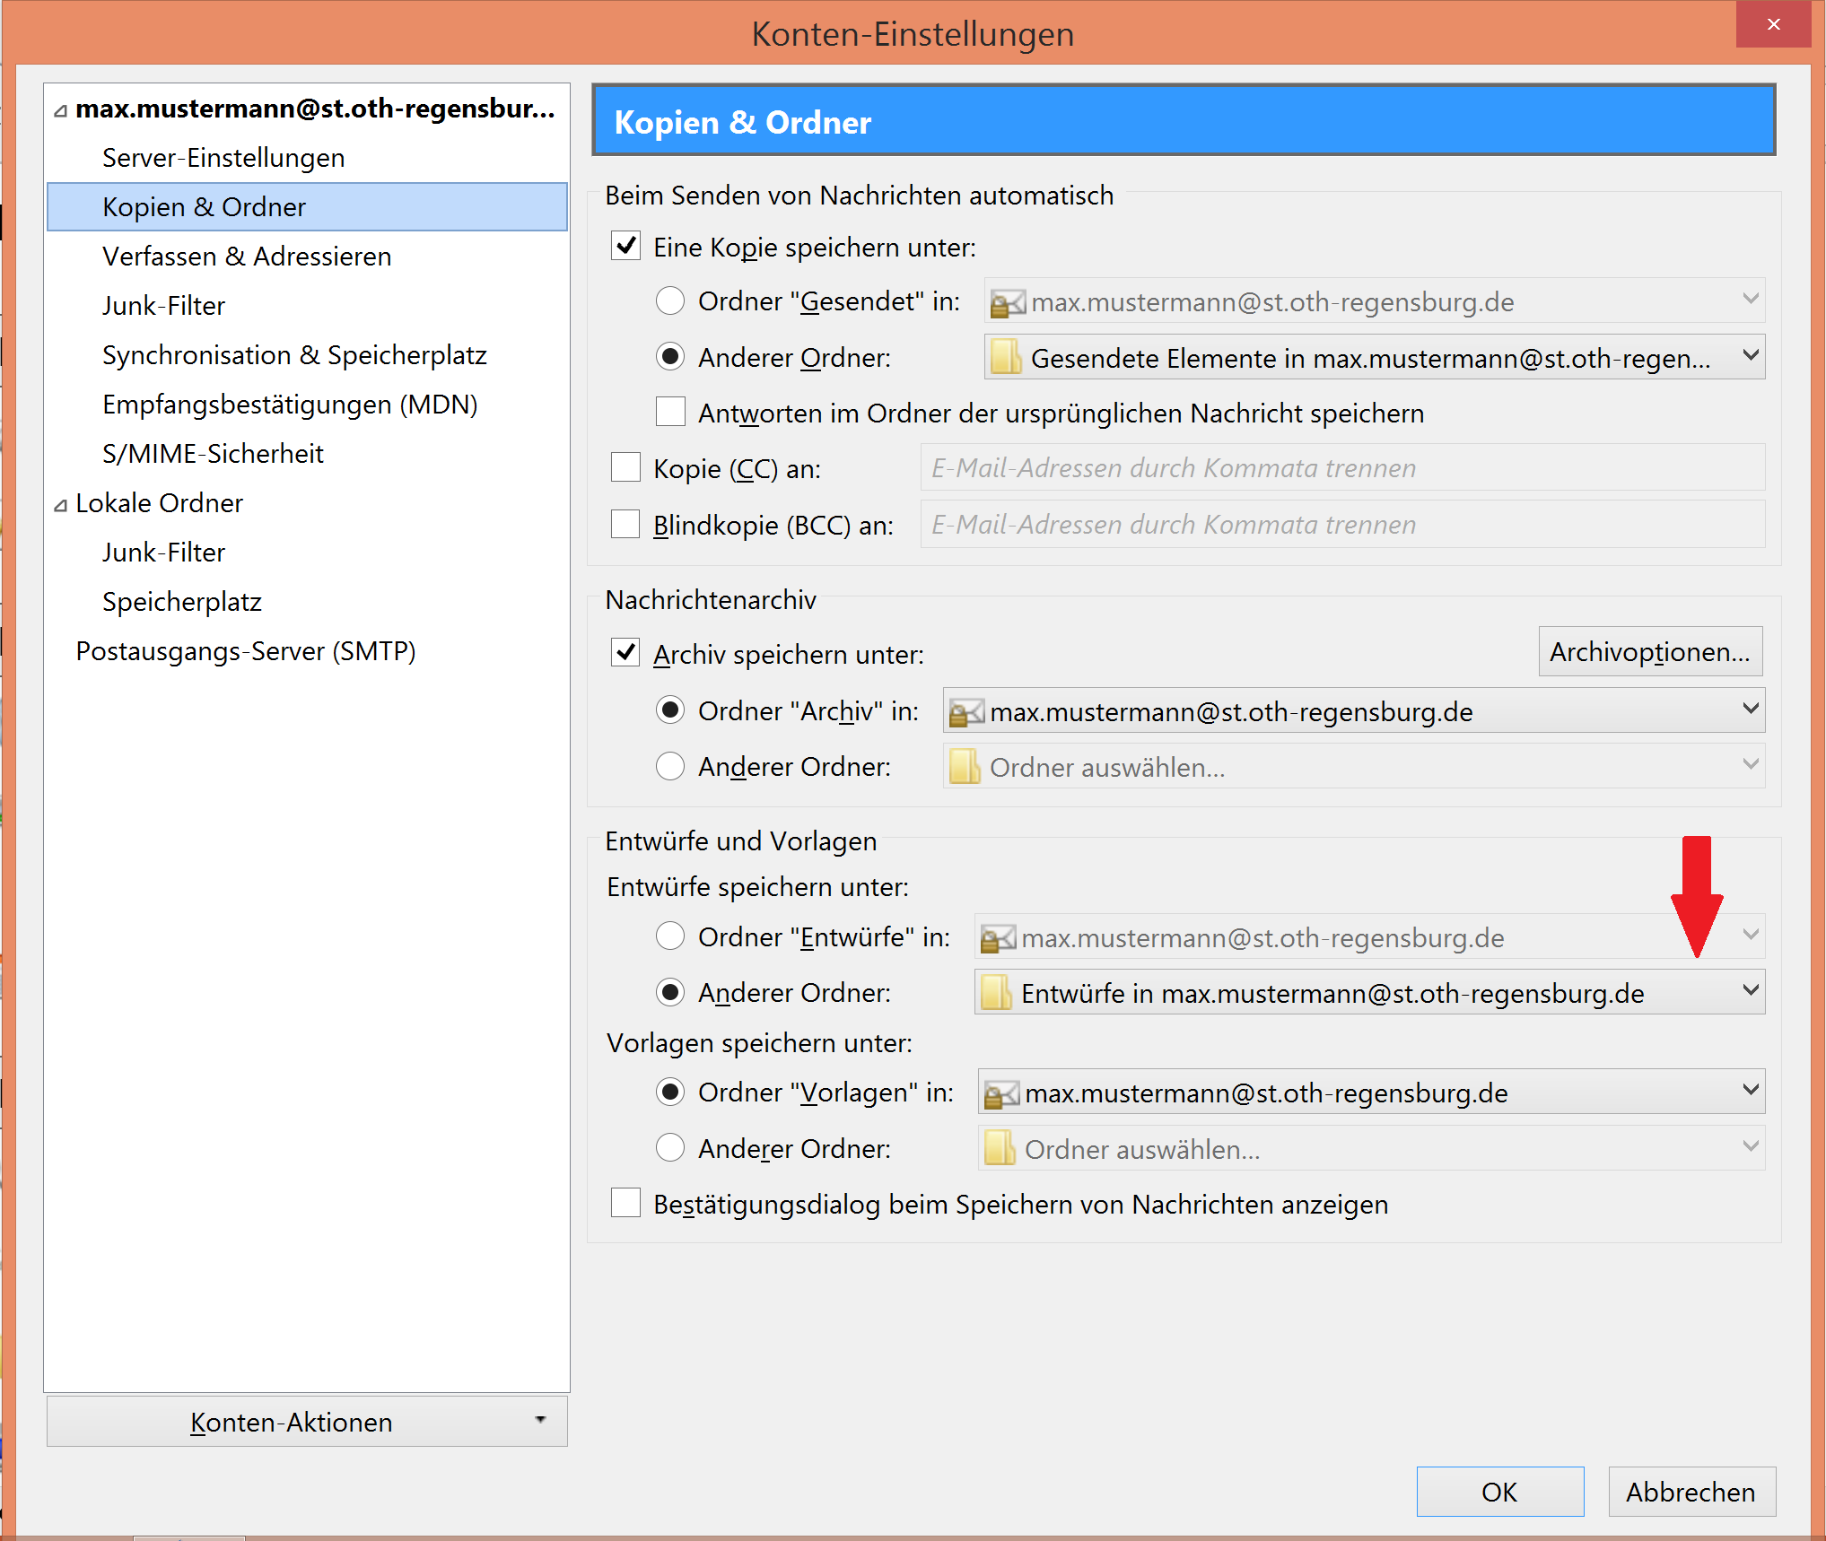Select Verfassen & Adressieren settings page
Screen dimensions: 1826x1541
(247, 257)
